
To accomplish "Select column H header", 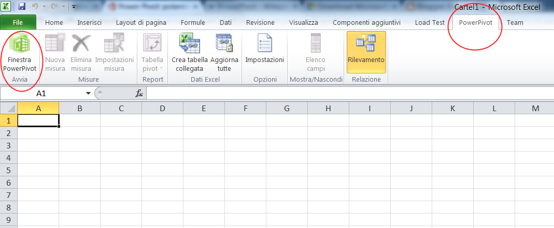I will [328, 108].
